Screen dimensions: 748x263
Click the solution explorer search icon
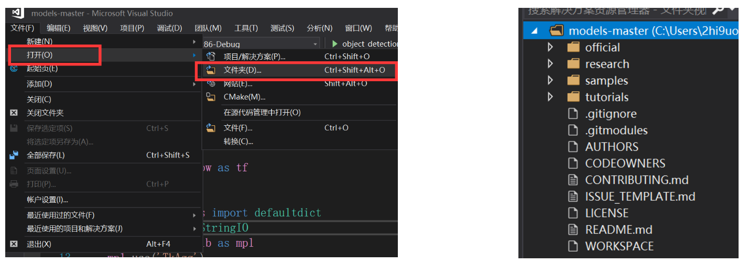pyautogui.click(x=718, y=10)
